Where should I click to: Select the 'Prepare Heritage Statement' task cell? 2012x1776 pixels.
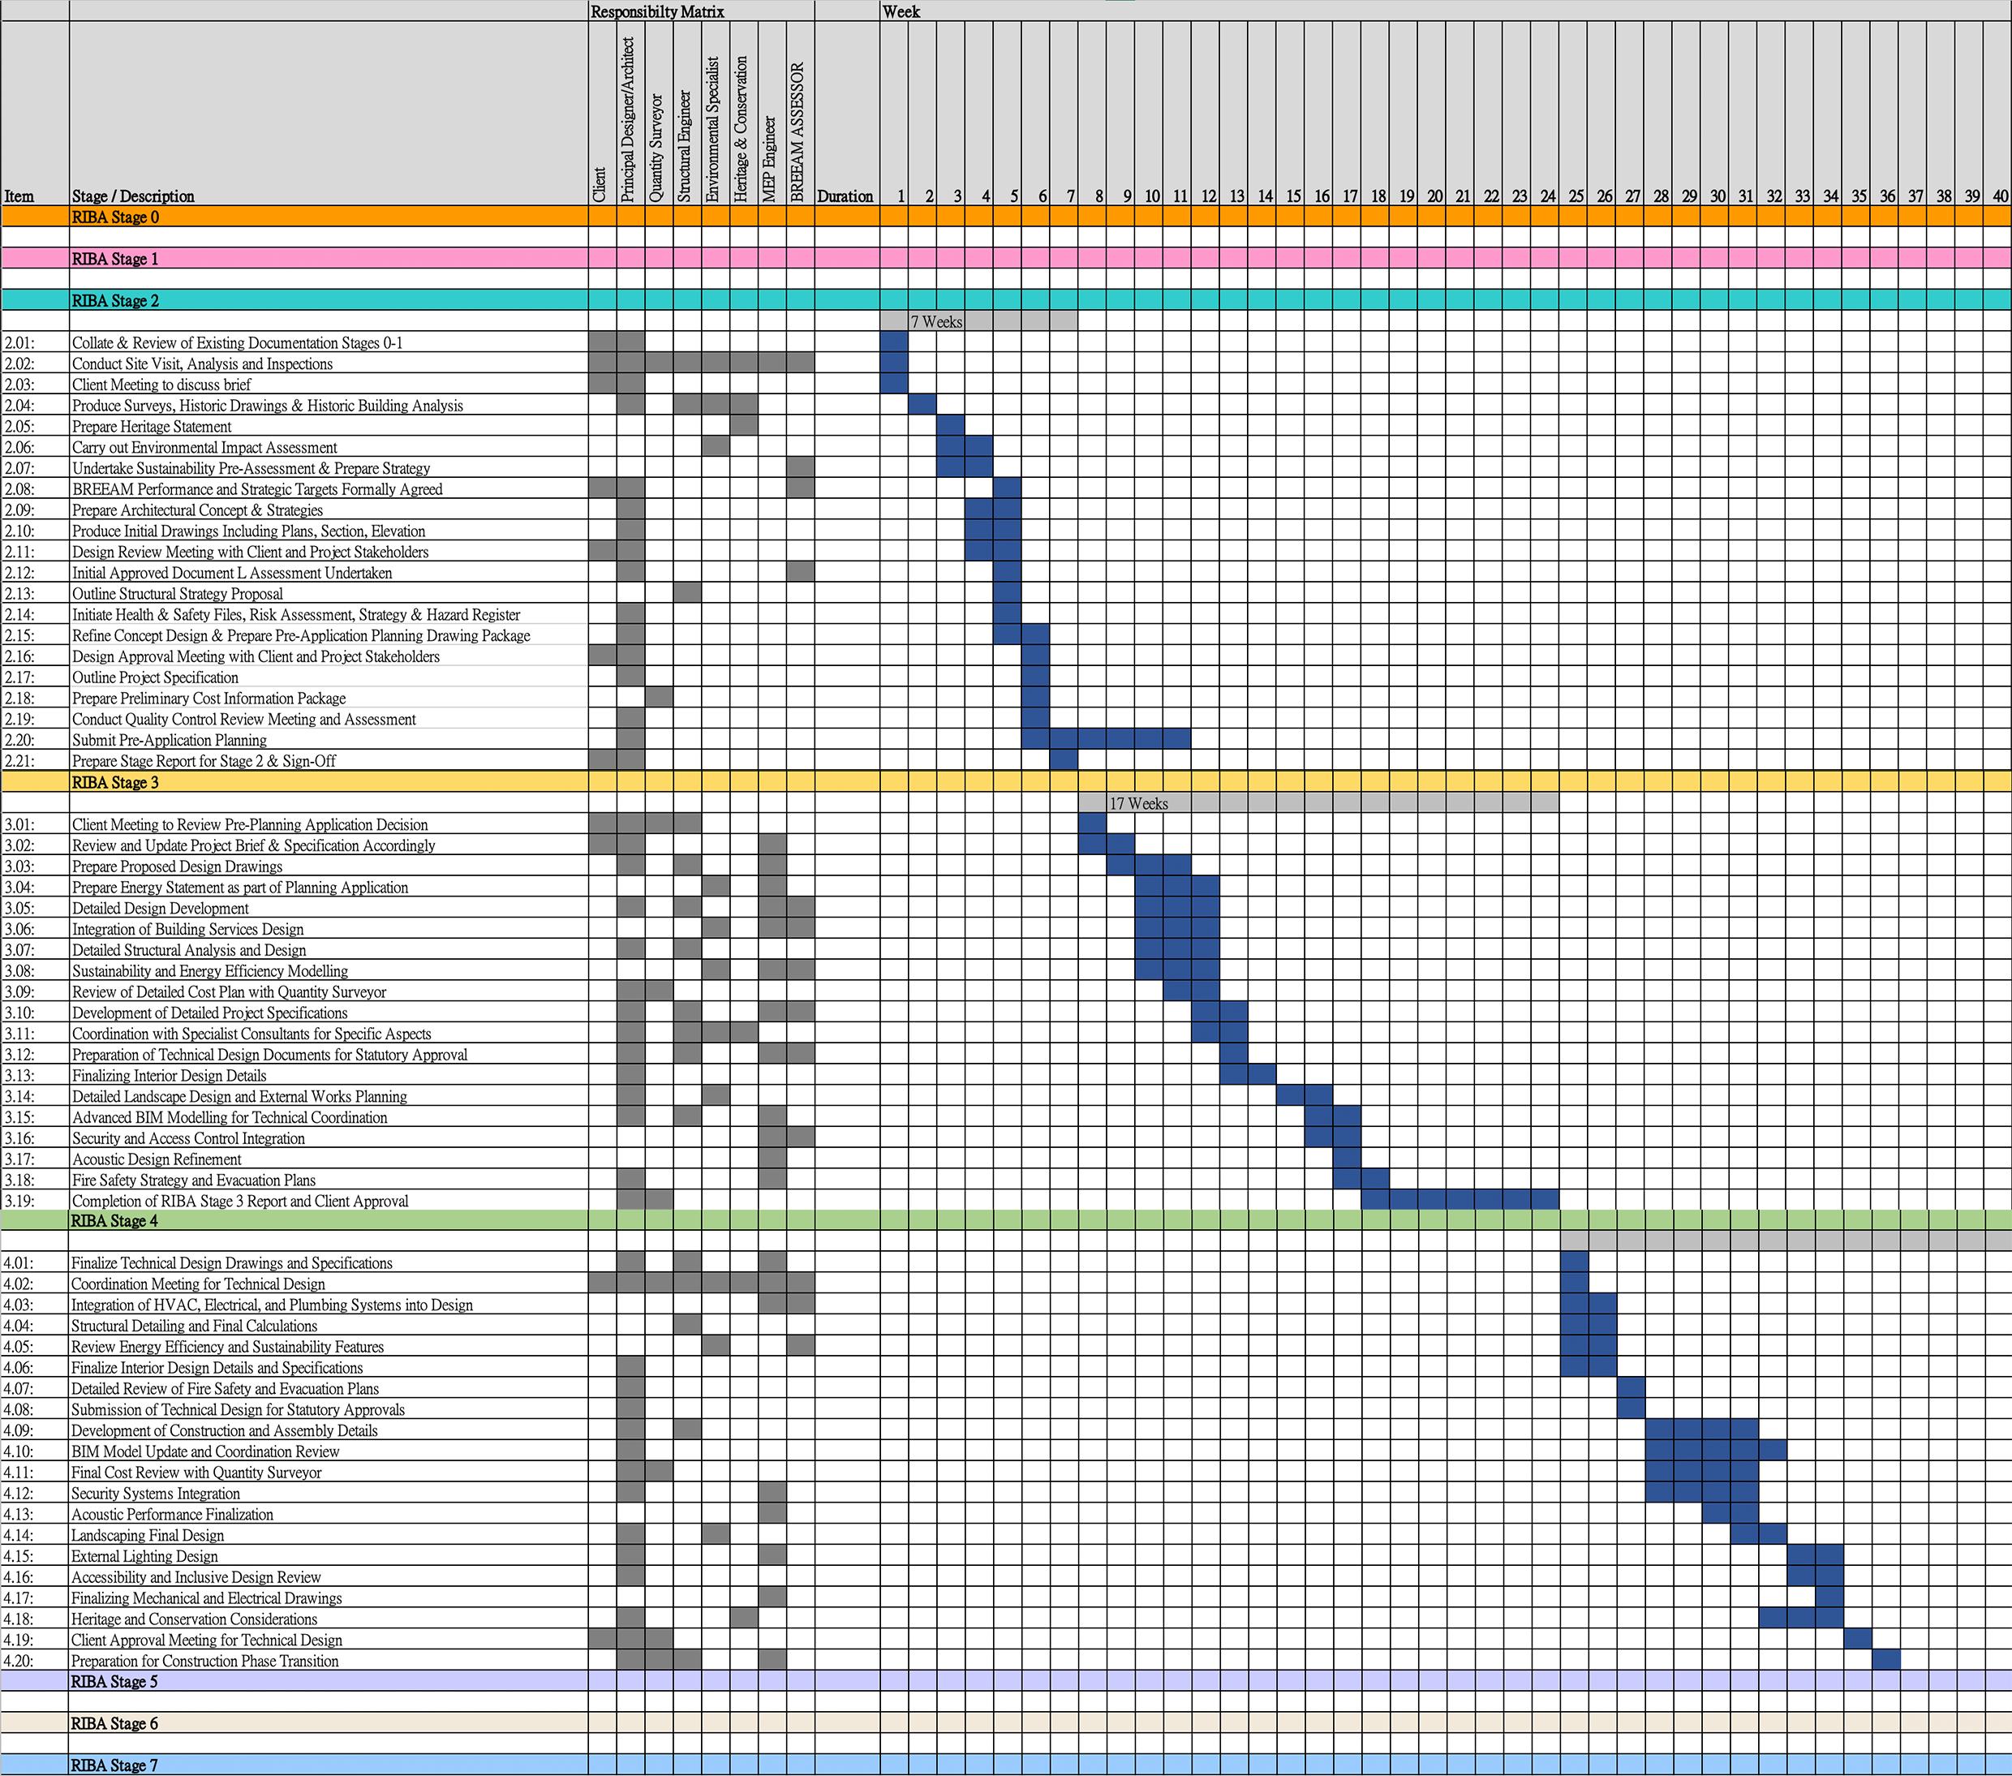coord(152,426)
